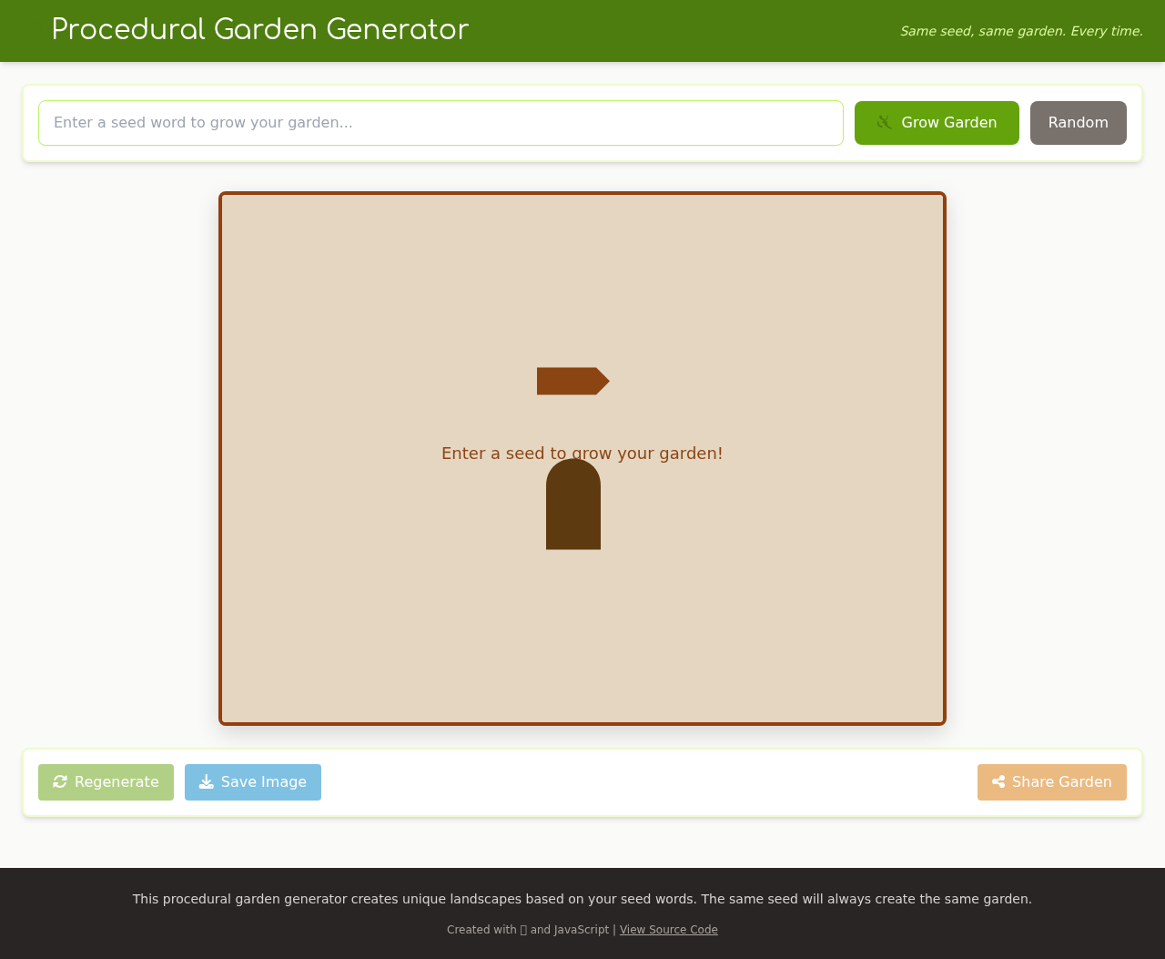Activate the Share Garden button

point(1051,780)
